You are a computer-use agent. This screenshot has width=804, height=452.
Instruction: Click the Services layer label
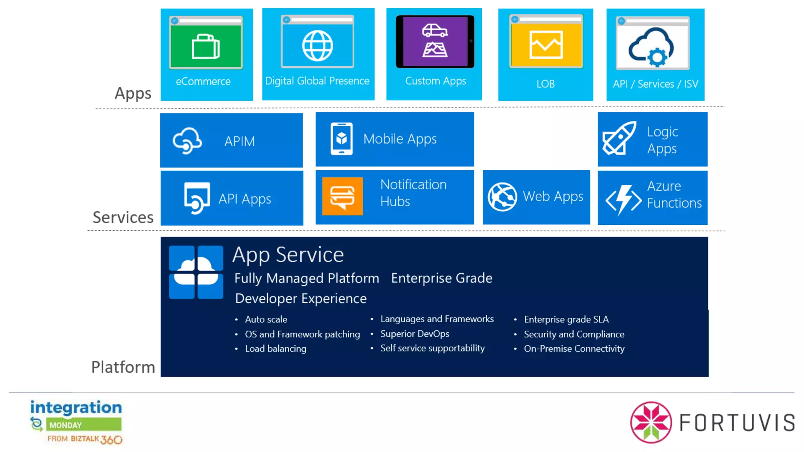123,217
